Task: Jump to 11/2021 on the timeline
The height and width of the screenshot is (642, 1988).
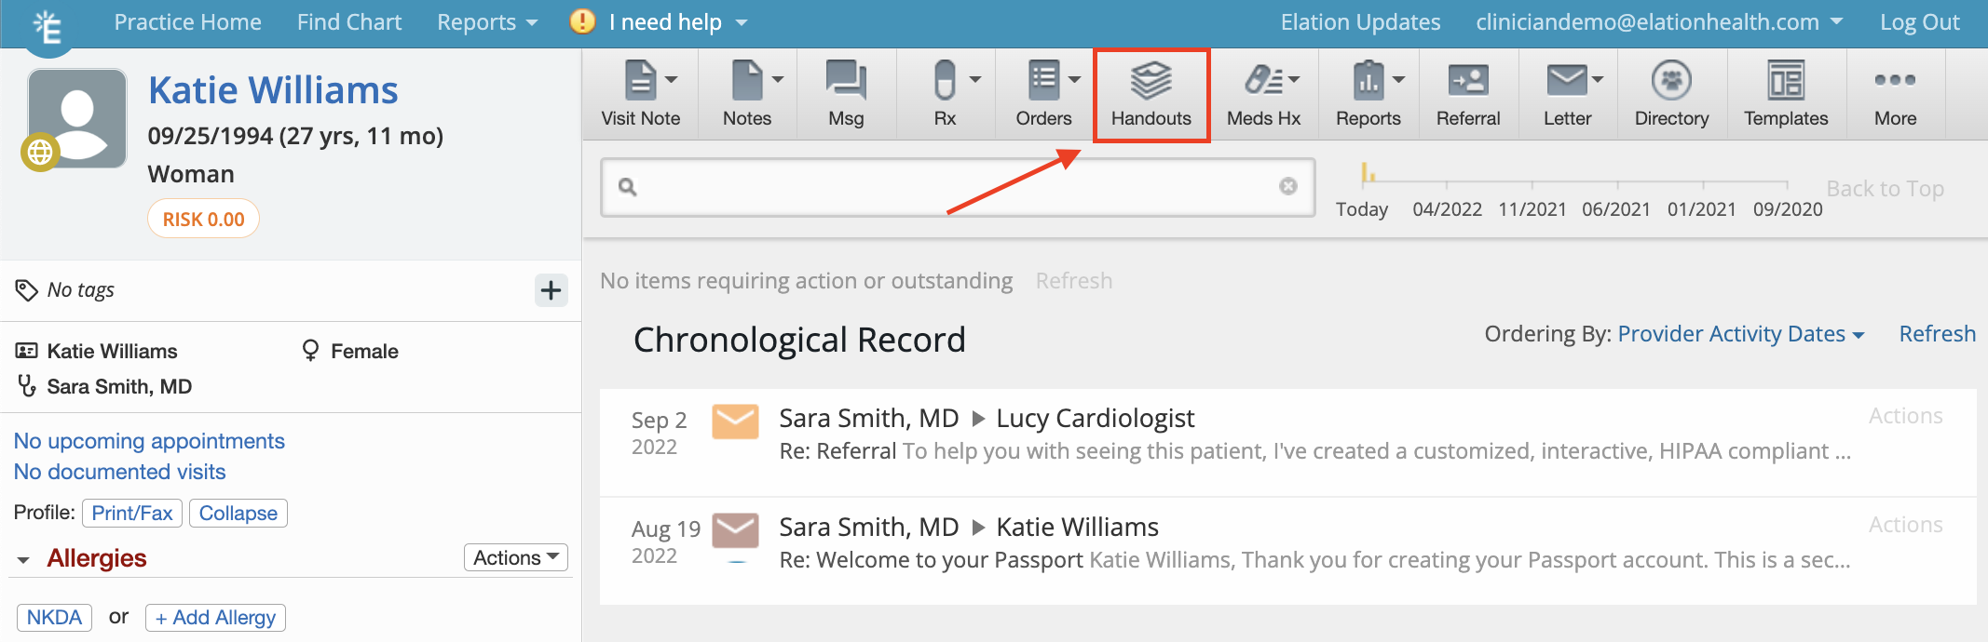Action: coord(1532,208)
